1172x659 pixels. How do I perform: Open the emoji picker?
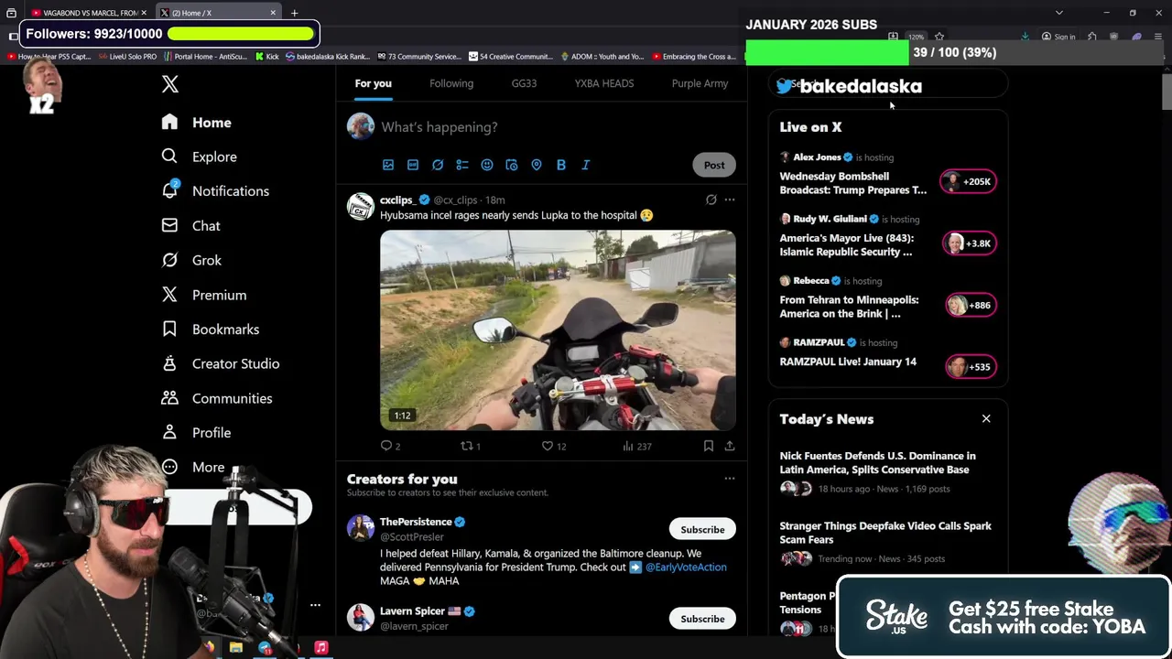(x=487, y=165)
